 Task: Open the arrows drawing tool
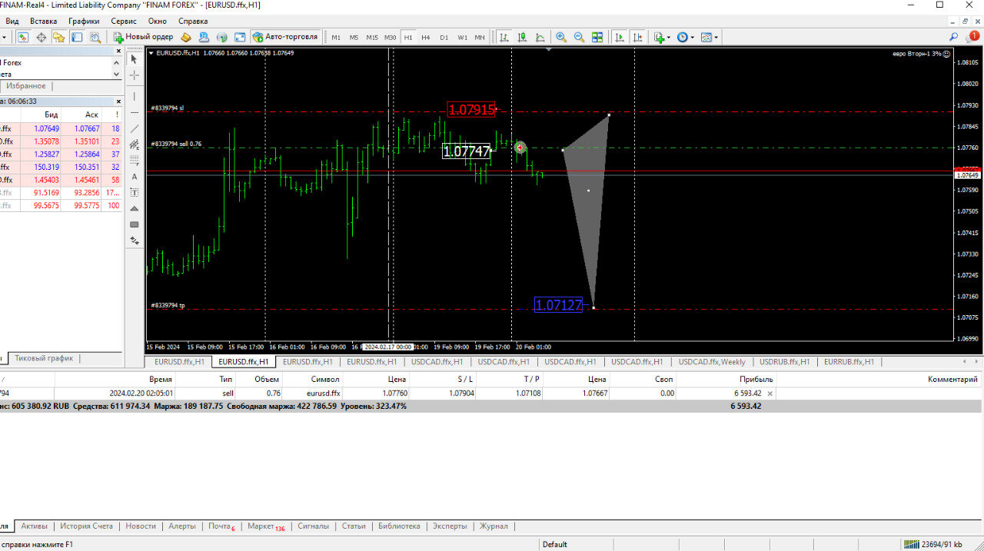pos(135,241)
